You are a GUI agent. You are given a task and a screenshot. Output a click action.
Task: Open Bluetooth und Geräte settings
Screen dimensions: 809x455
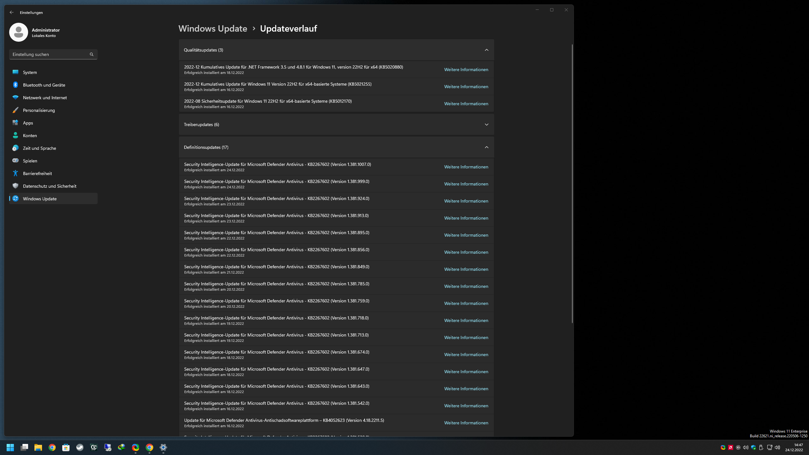pyautogui.click(x=44, y=85)
